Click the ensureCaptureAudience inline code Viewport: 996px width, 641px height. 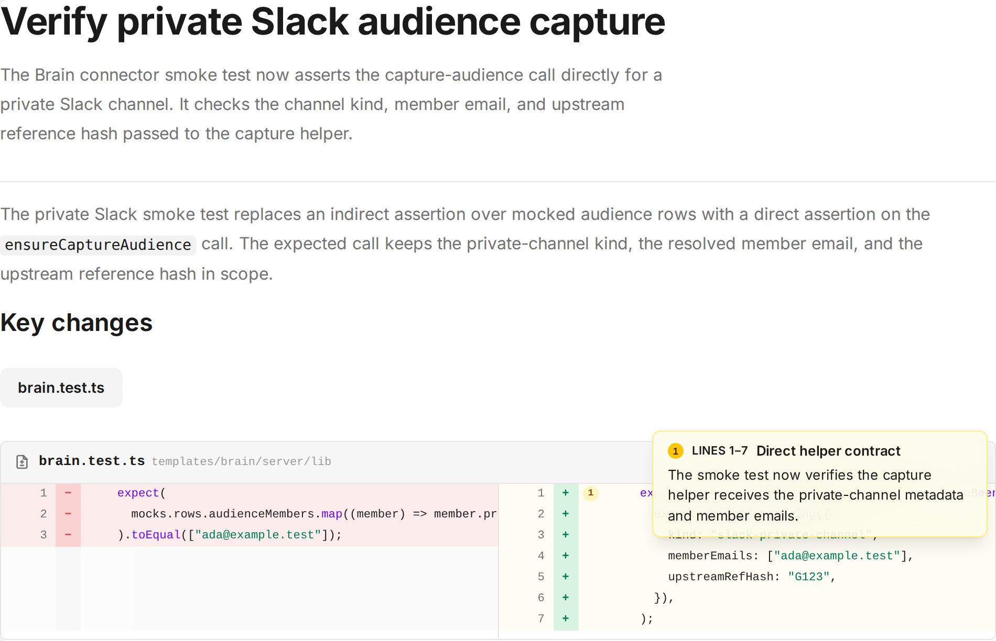coord(98,245)
